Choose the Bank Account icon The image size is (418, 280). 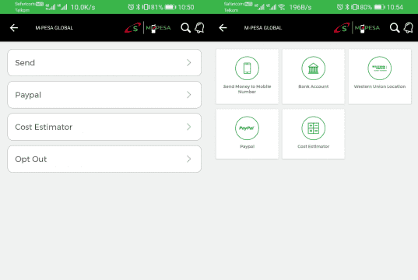click(x=313, y=68)
